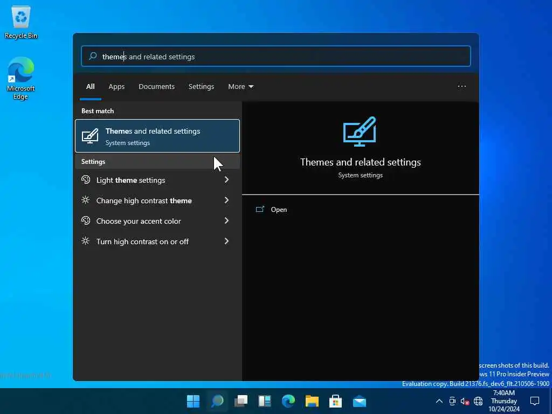The height and width of the screenshot is (414, 552).
Task: Open Task View from taskbar
Action: point(241,401)
